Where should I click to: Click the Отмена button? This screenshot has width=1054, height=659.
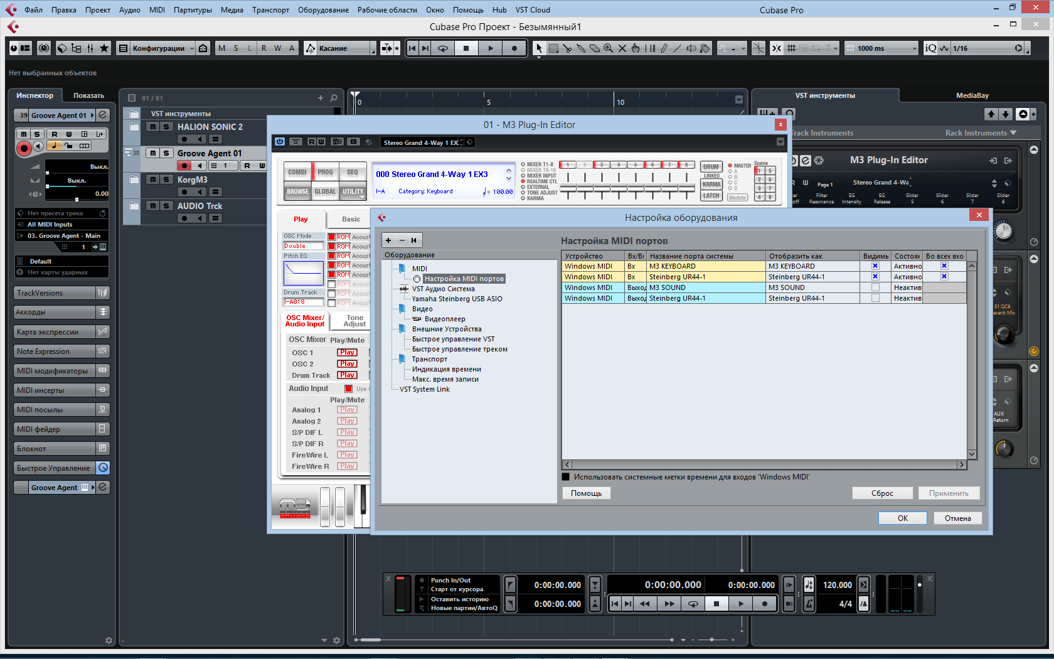click(x=958, y=518)
